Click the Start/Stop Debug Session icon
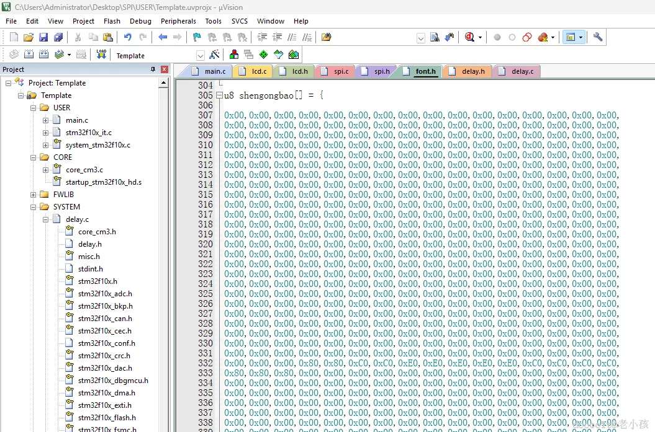The width and height of the screenshot is (655, 432). pos(469,37)
